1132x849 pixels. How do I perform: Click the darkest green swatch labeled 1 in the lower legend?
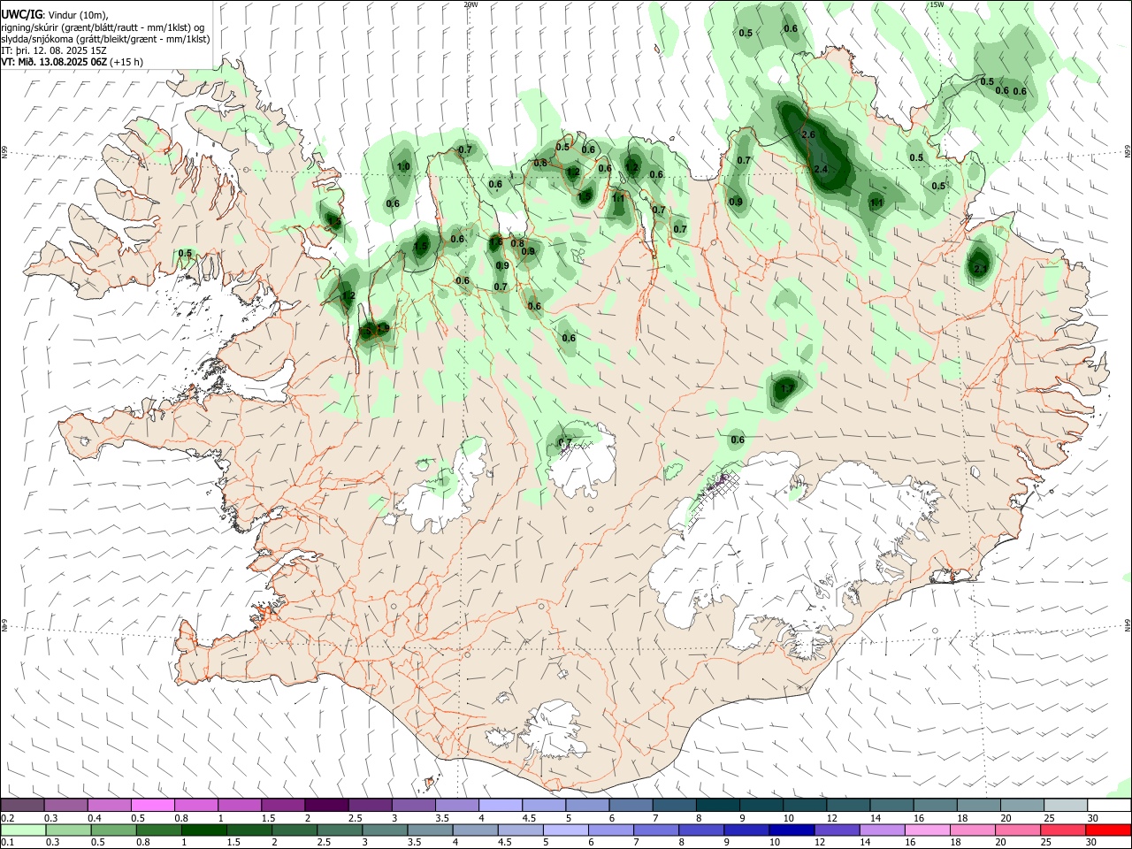203,830
